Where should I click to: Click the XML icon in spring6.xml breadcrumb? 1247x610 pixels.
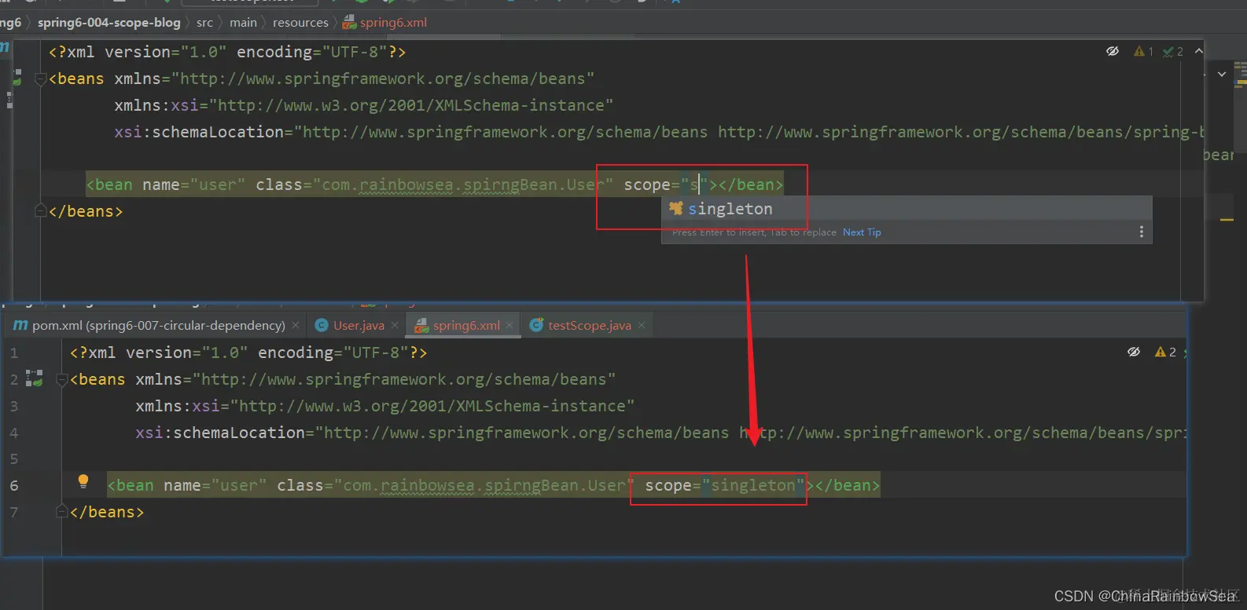coord(349,23)
